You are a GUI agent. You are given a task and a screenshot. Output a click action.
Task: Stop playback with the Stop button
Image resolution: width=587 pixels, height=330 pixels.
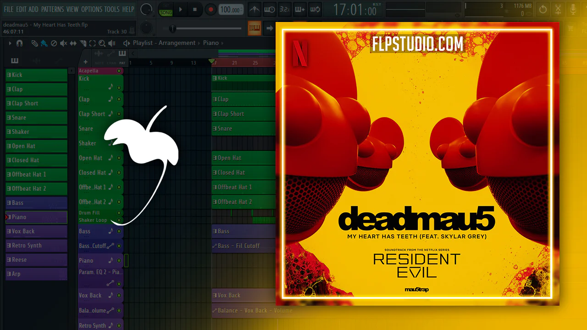coord(195,9)
